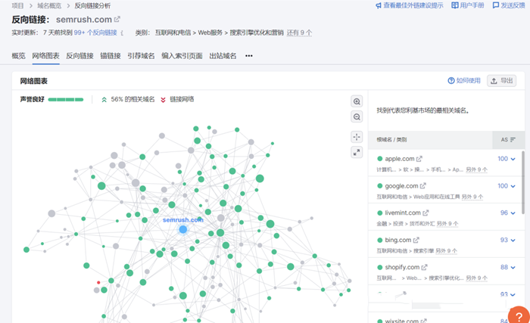Open semrush.com external link icon in heading
Viewport: 530px width, 323px height.
(117, 19)
